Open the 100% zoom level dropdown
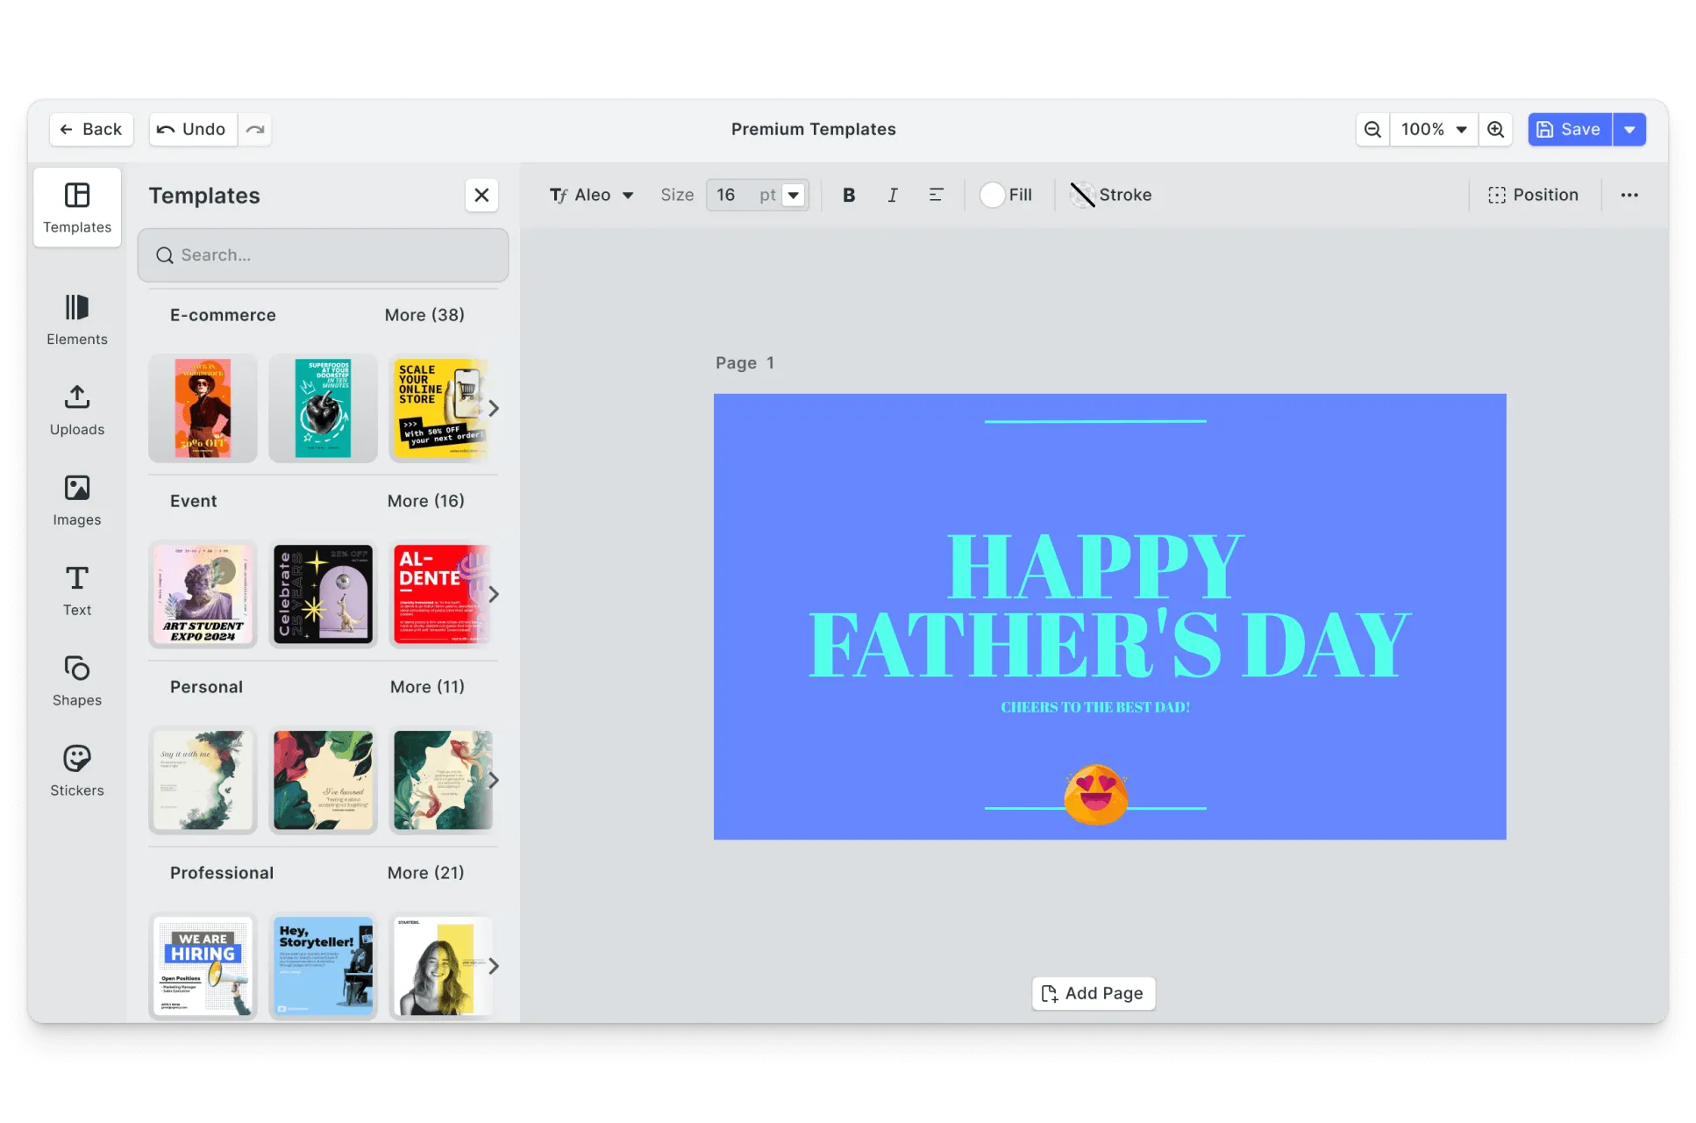The width and height of the screenshot is (1696, 1123). (1434, 129)
